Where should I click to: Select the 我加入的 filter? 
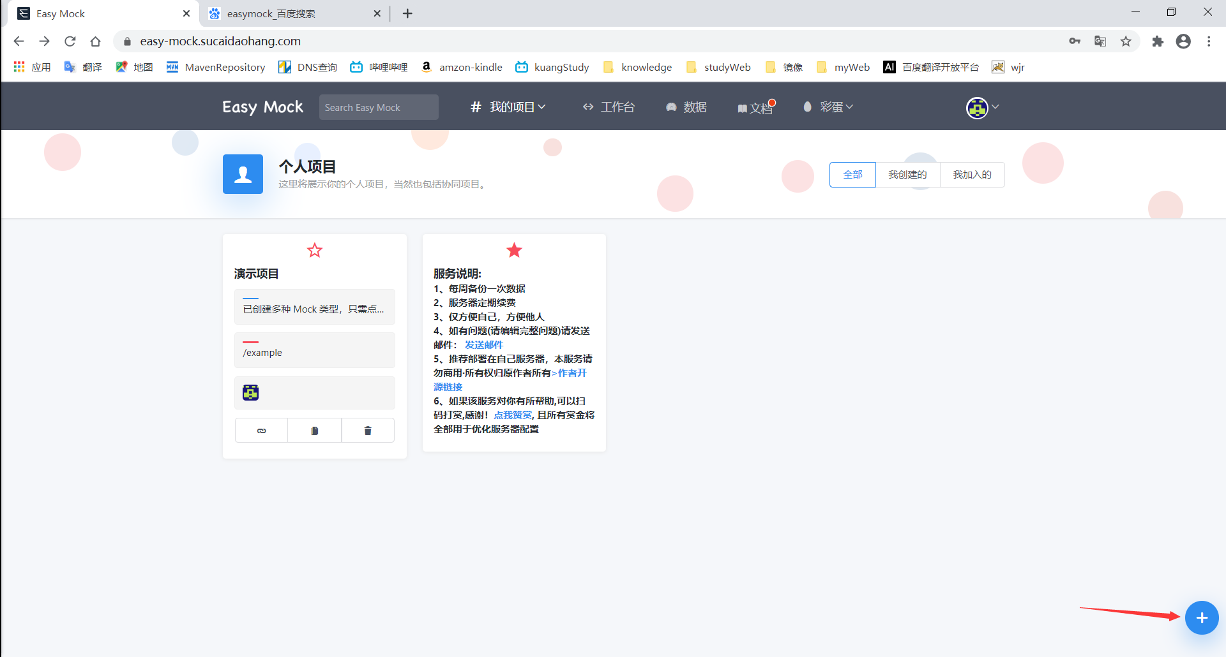(x=972, y=174)
